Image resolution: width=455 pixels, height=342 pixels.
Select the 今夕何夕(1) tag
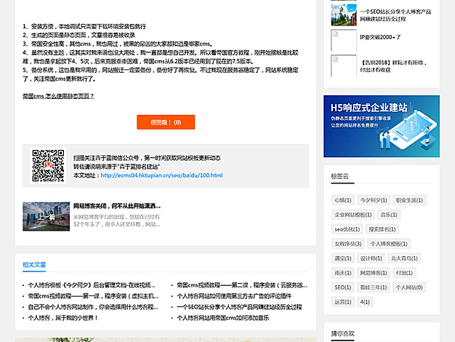coord(374,200)
